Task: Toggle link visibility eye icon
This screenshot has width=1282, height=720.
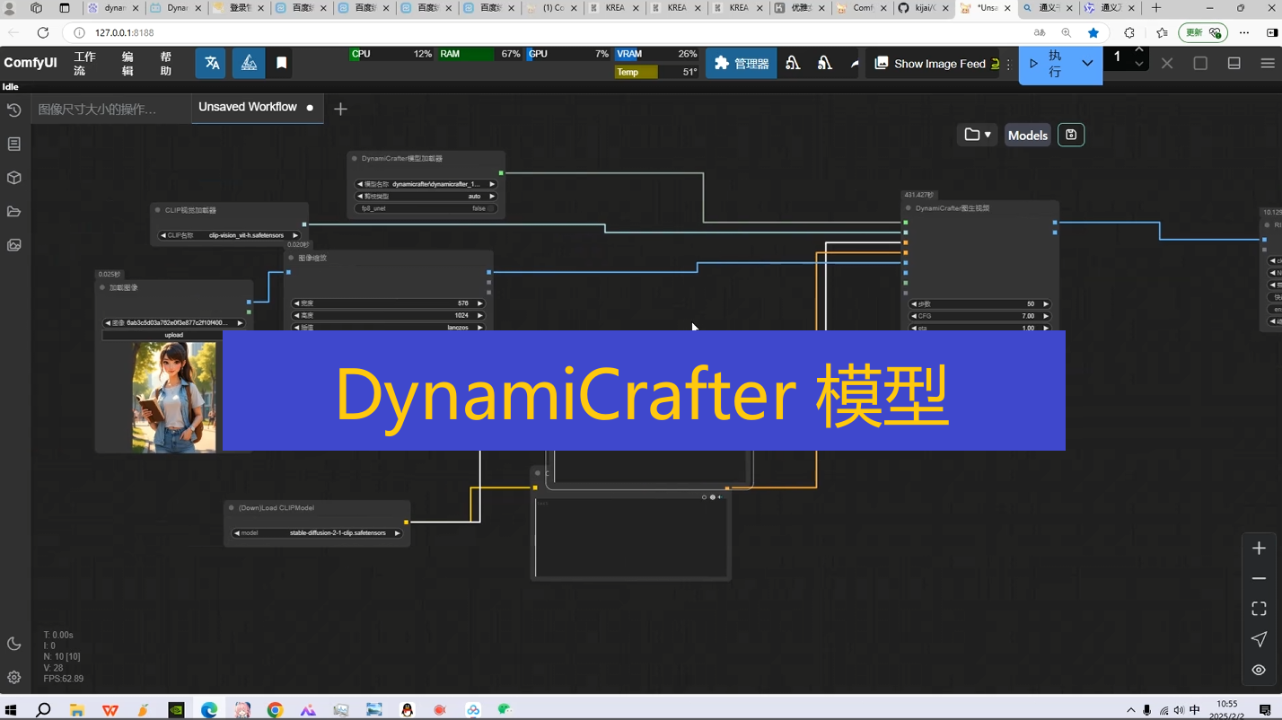Action: tap(1259, 670)
